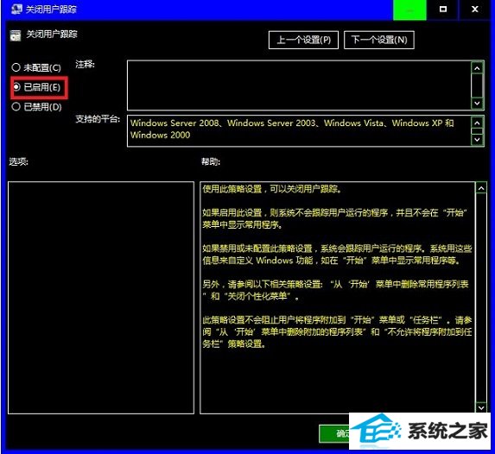This screenshot has width=495, height=454.
Task: Click inside the empty 选项 options panel
Action: 101,298
